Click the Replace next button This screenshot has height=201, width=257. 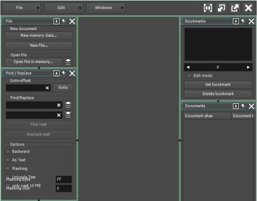pyautogui.click(x=39, y=134)
